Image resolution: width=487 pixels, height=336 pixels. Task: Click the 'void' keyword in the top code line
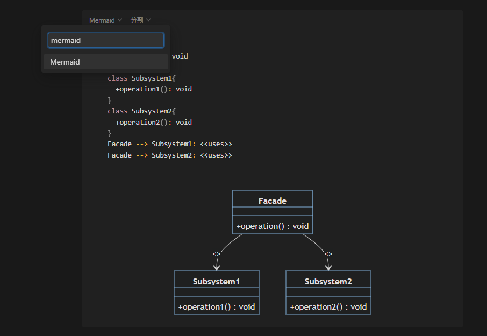180,55
